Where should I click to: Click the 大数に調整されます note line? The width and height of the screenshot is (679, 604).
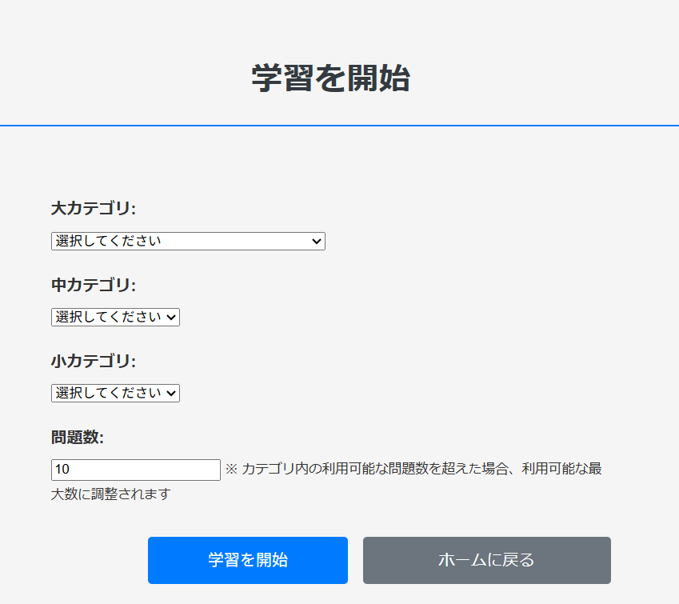click(111, 494)
